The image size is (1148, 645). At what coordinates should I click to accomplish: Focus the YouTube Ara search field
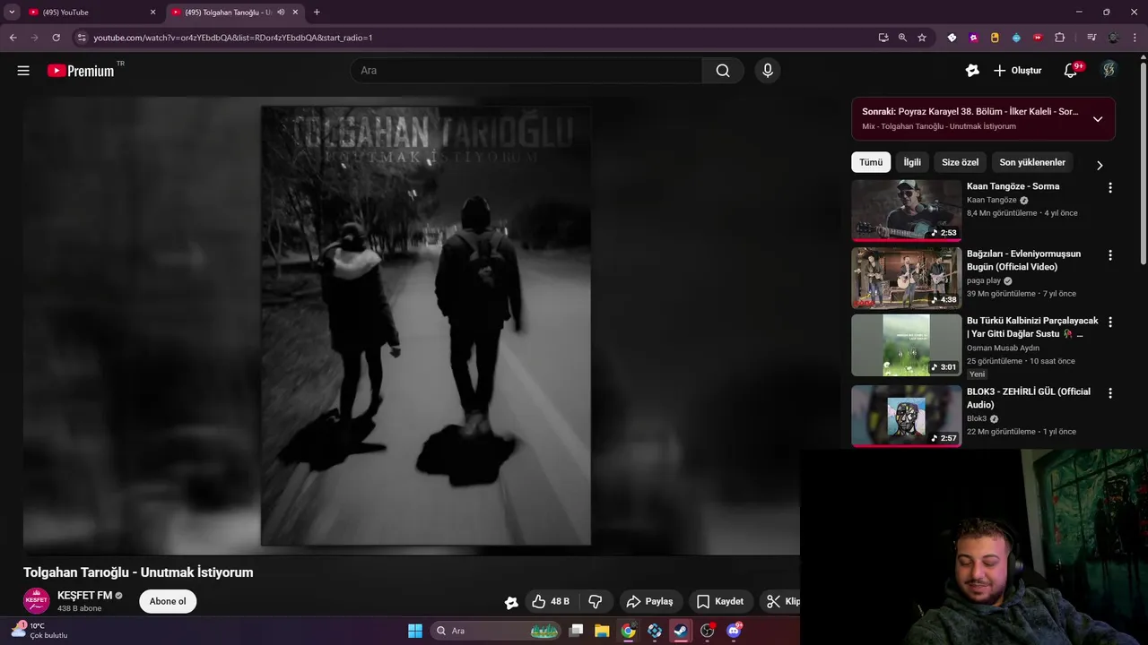[x=526, y=71]
